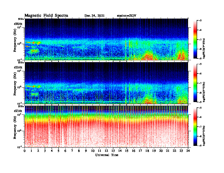
Task: Click the "32Hz" tick label of dH/dt panel
Action: click(21, 19)
